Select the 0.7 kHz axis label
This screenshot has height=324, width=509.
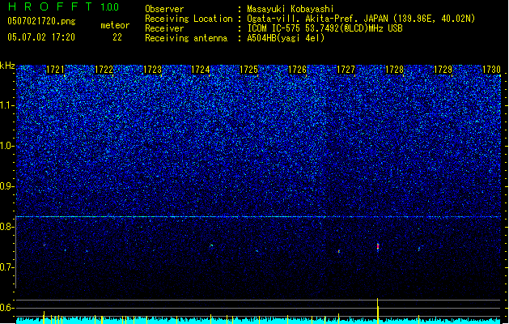[x=6, y=267]
